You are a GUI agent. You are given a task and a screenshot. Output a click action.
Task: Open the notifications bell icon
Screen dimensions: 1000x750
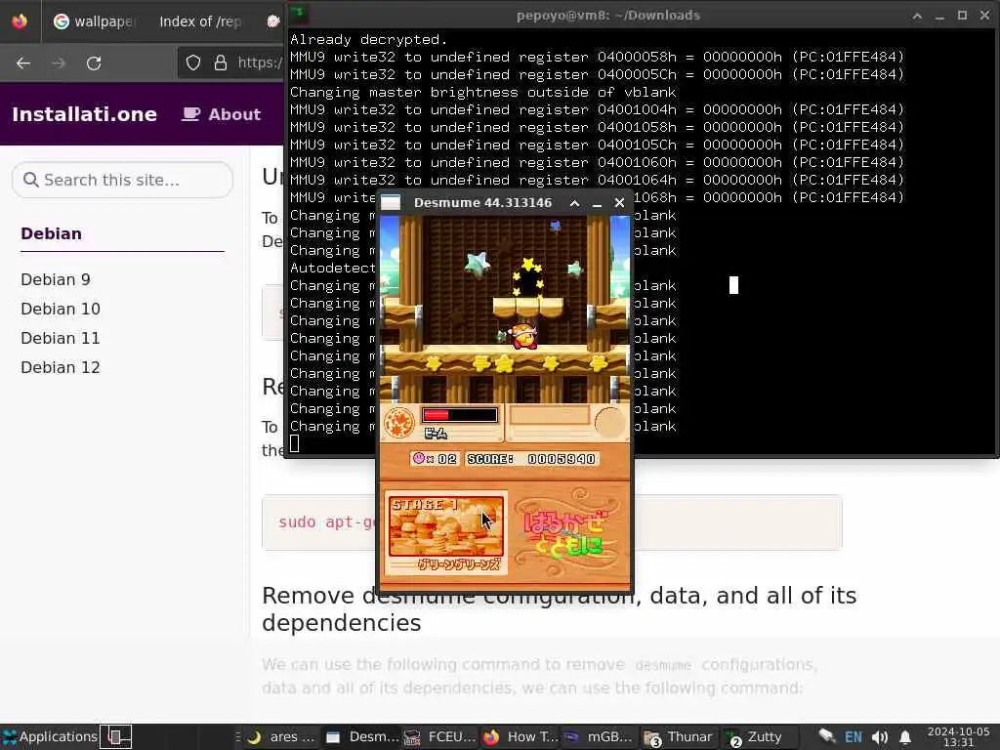905,736
